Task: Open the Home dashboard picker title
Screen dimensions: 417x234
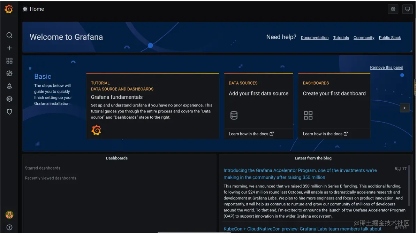Action: tap(37, 9)
